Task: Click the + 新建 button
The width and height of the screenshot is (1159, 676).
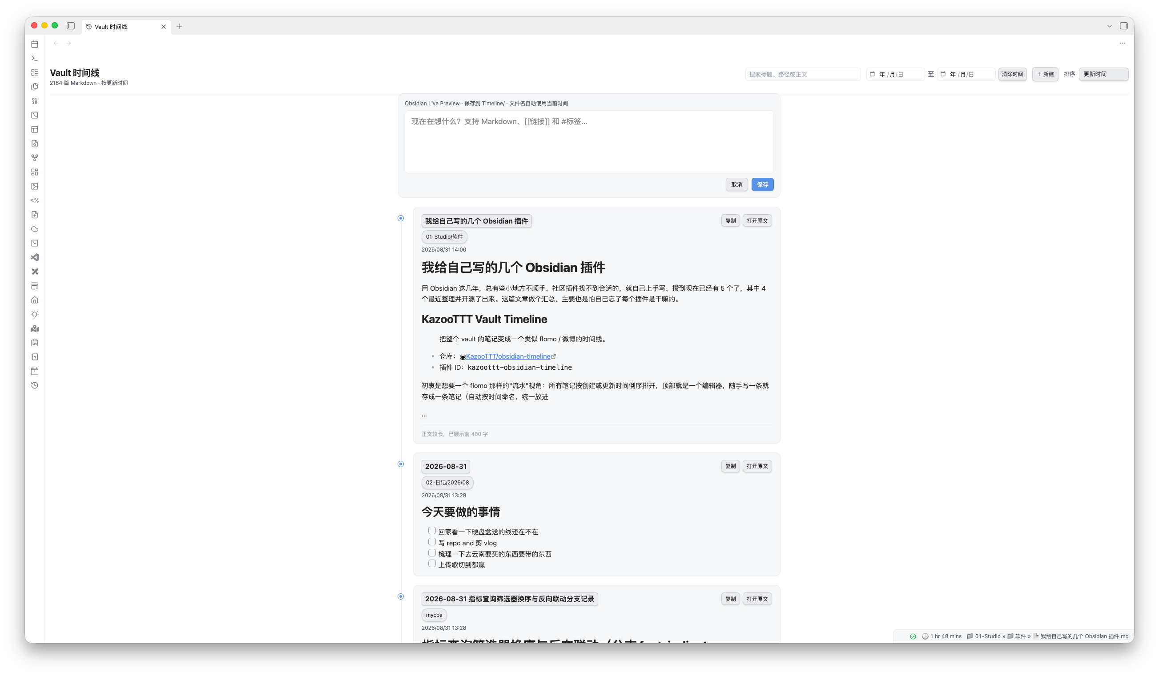Action: coord(1045,75)
